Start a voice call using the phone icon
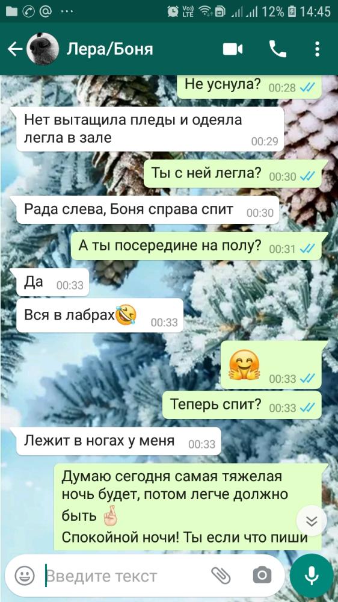The height and width of the screenshot is (602, 338). [x=278, y=49]
